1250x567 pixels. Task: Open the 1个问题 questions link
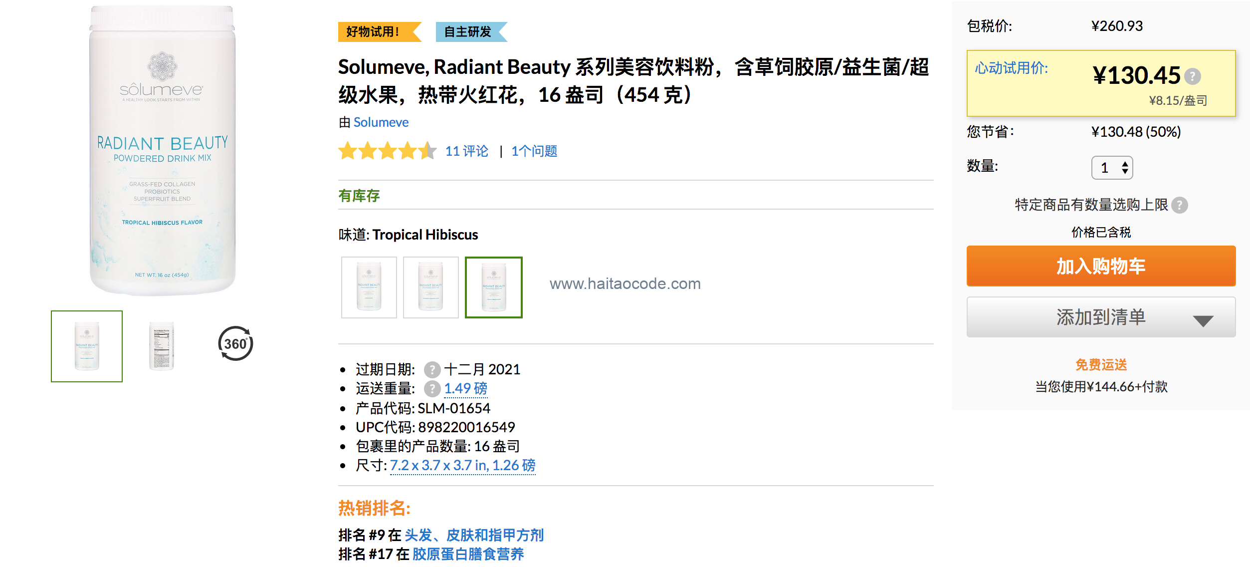tap(534, 151)
